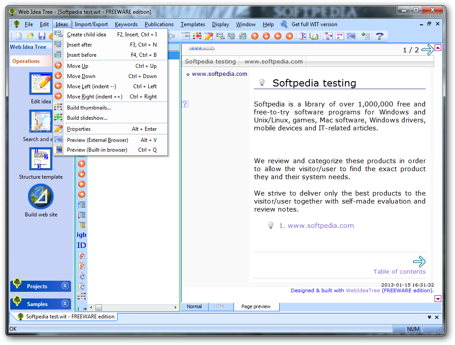Click the copy format F icon

[x=82, y=256]
